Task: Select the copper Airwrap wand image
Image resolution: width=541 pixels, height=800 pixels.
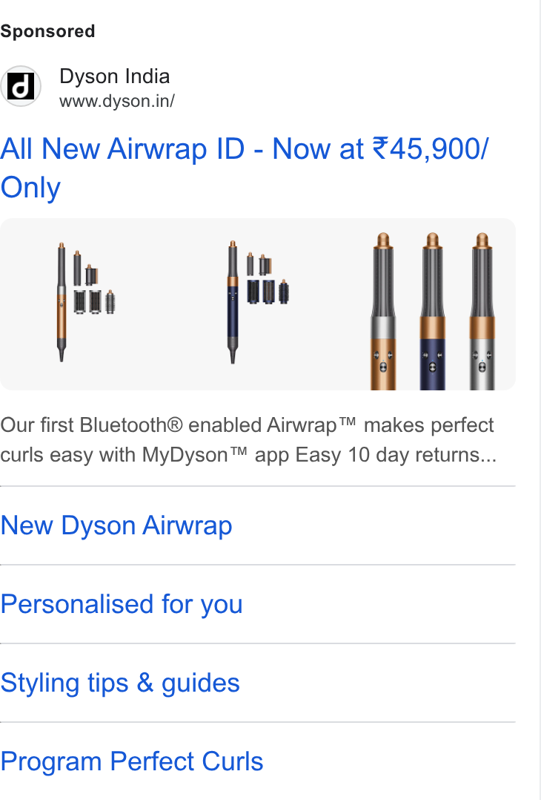Action: [62, 302]
